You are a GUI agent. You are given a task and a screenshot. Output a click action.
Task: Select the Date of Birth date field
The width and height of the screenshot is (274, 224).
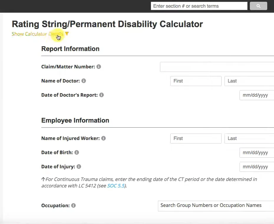[x=257, y=153]
